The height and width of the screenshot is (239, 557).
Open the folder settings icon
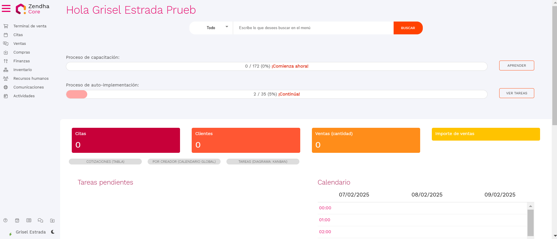click(x=52, y=221)
